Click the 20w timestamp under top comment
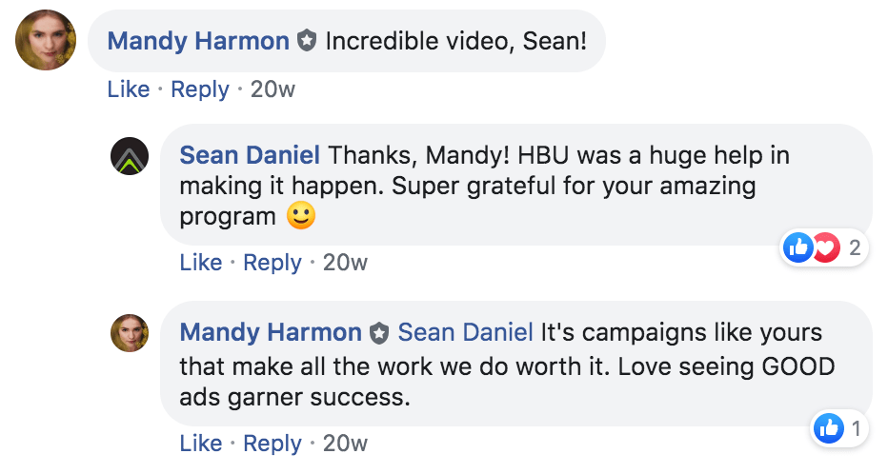Image resolution: width=888 pixels, height=474 pixels. (x=272, y=89)
